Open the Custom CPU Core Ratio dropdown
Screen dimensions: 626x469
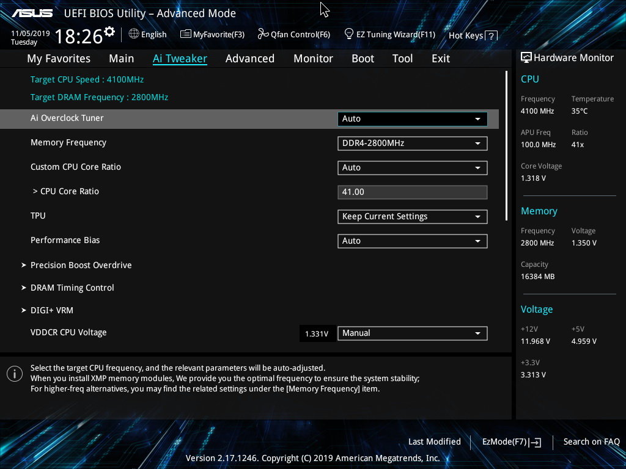pyautogui.click(x=413, y=167)
